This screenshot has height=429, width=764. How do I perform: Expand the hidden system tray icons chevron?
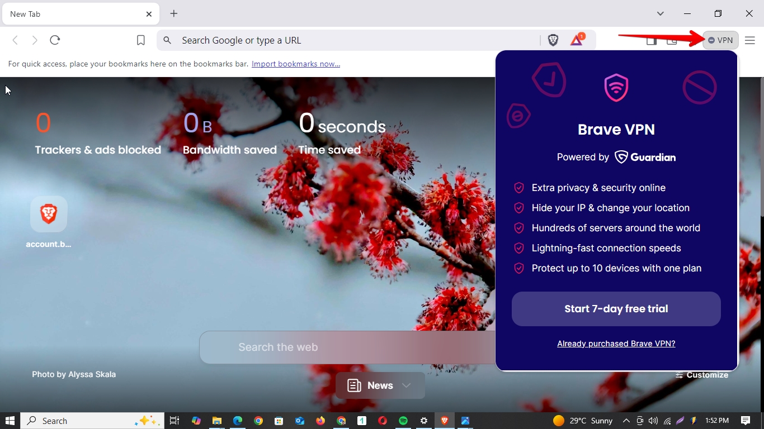point(626,421)
